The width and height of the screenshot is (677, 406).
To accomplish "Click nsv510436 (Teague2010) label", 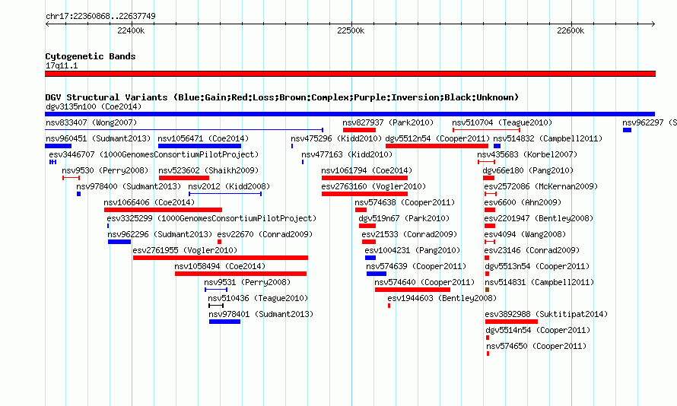I will point(258,298).
